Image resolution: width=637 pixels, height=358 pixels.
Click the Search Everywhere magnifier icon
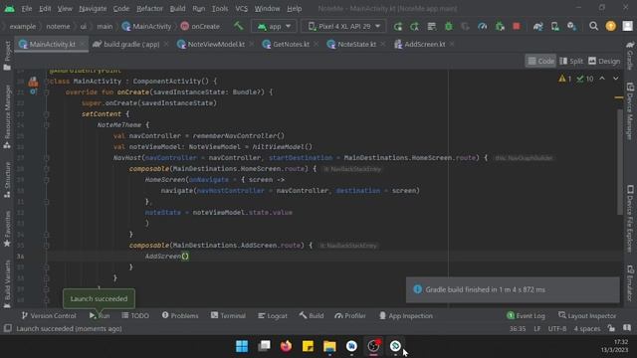593,27
